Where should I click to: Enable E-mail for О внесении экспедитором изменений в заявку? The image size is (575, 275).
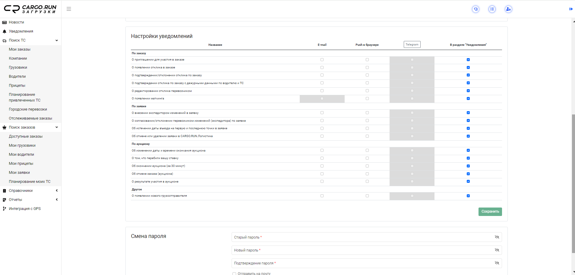tap(322, 113)
